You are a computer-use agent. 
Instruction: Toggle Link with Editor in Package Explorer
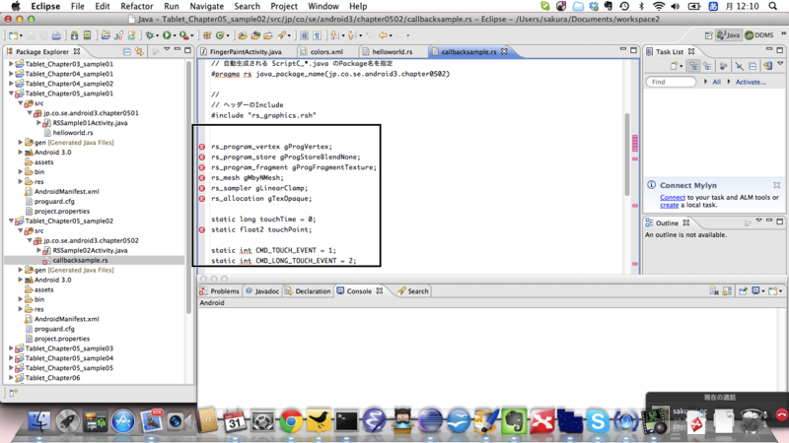tap(139, 52)
